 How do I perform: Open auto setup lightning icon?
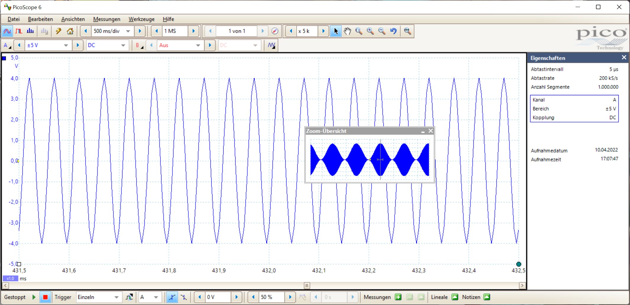pyautogui.click(x=59, y=31)
